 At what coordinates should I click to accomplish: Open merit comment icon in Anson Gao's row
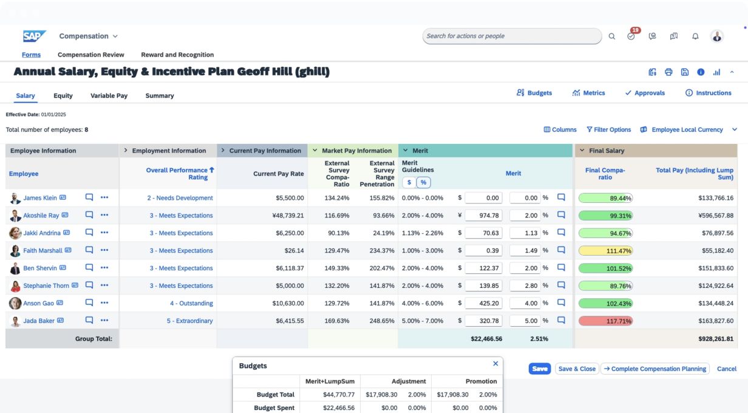pyautogui.click(x=561, y=302)
